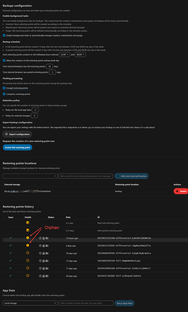Toggle the full restoring points during week day checkbox

pyautogui.click(x=4, y=60)
